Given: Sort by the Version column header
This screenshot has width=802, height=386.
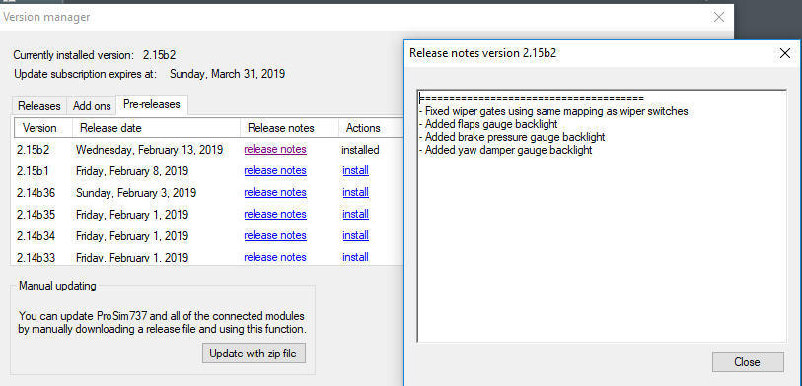Looking at the screenshot, I should pos(43,128).
